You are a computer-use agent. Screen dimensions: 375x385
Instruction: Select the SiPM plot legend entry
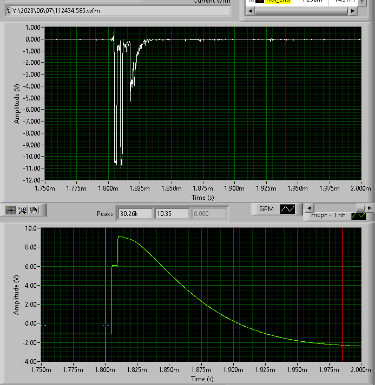coord(266,209)
